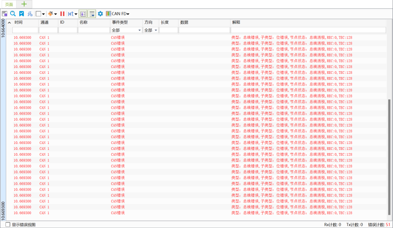Image resolution: width=393 pixels, height=228 pixels.
Task: Sort by the 名称 column header
Action: pyautogui.click(x=83, y=22)
